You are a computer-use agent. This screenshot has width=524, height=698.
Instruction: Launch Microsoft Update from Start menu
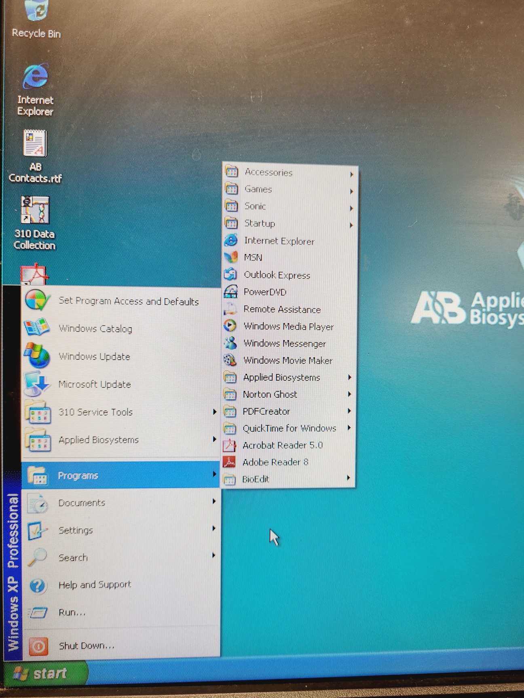[121, 384]
